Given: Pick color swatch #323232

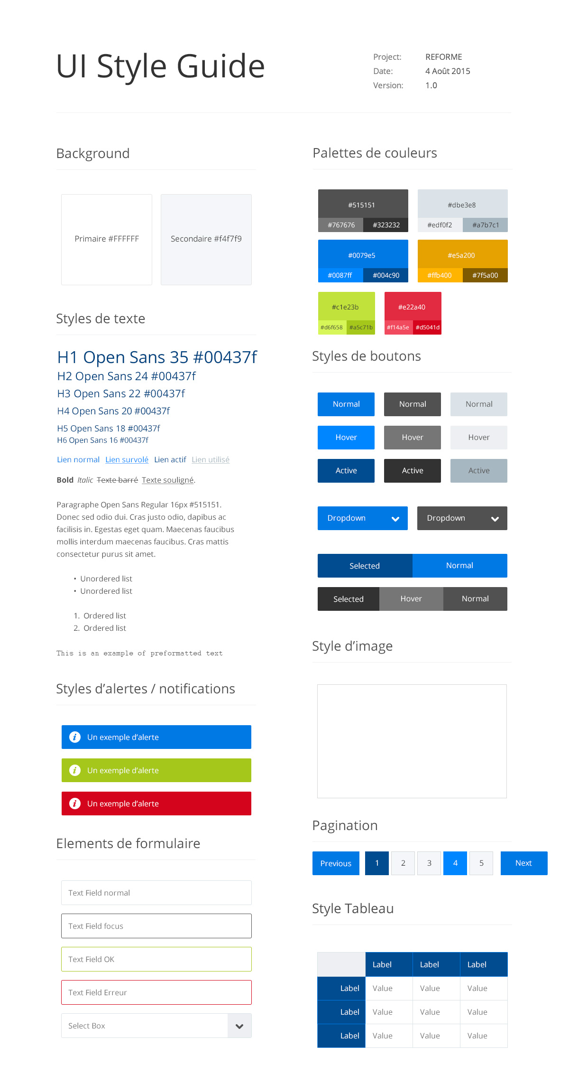Looking at the screenshot, I should [385, 225].
